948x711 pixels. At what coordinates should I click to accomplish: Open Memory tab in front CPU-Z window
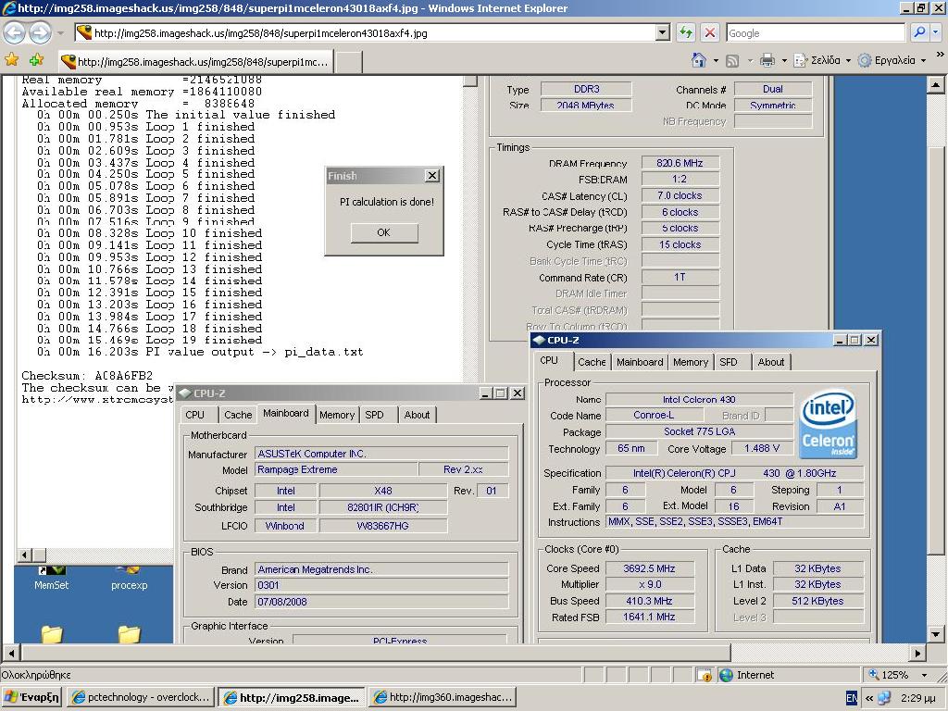click(690, 362)
